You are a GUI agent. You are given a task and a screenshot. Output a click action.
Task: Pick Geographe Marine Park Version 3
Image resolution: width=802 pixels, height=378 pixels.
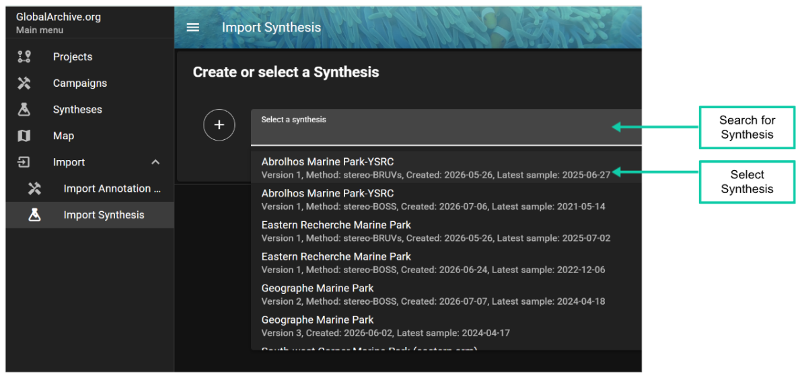click(x=446, y=326)
